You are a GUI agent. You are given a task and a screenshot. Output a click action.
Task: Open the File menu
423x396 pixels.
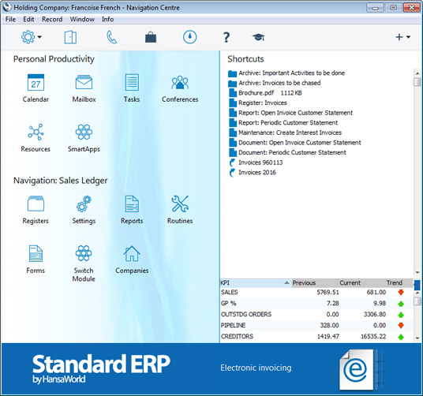[10, 20]
